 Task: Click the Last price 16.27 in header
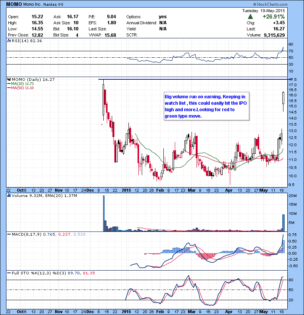[279, 29]
